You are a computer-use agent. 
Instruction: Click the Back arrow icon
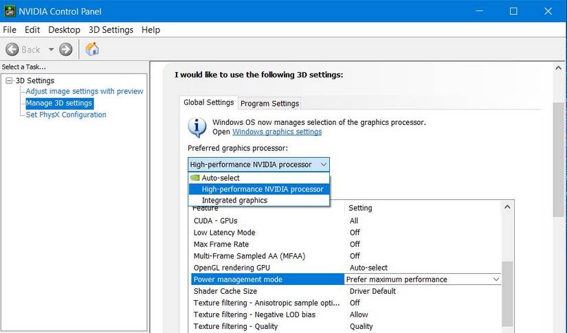(x=12, y=49)
